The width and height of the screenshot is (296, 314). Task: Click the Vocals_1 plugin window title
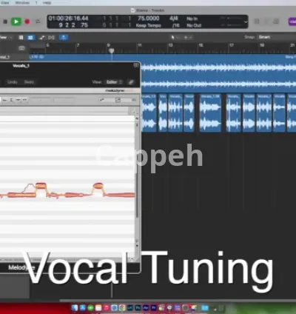[21, 66]
